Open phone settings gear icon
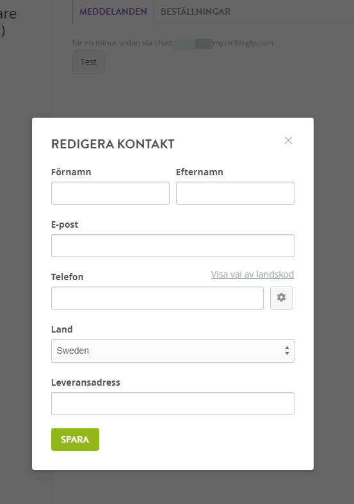Image resolution: width=354 pixels, height=504 pixels. (x=281, y=297)
